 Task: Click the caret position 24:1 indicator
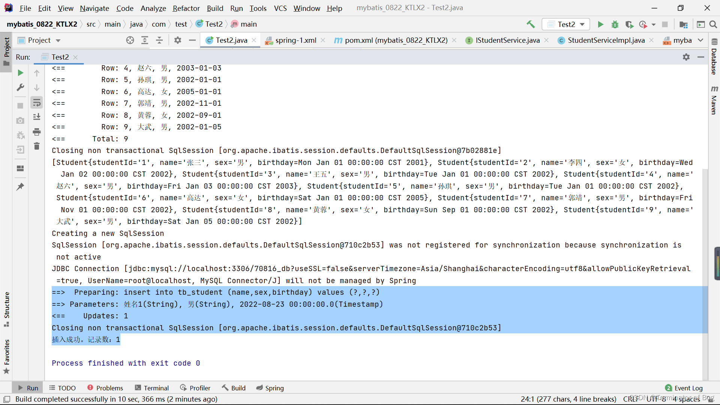pyautogui.click(x=568, y=399)
